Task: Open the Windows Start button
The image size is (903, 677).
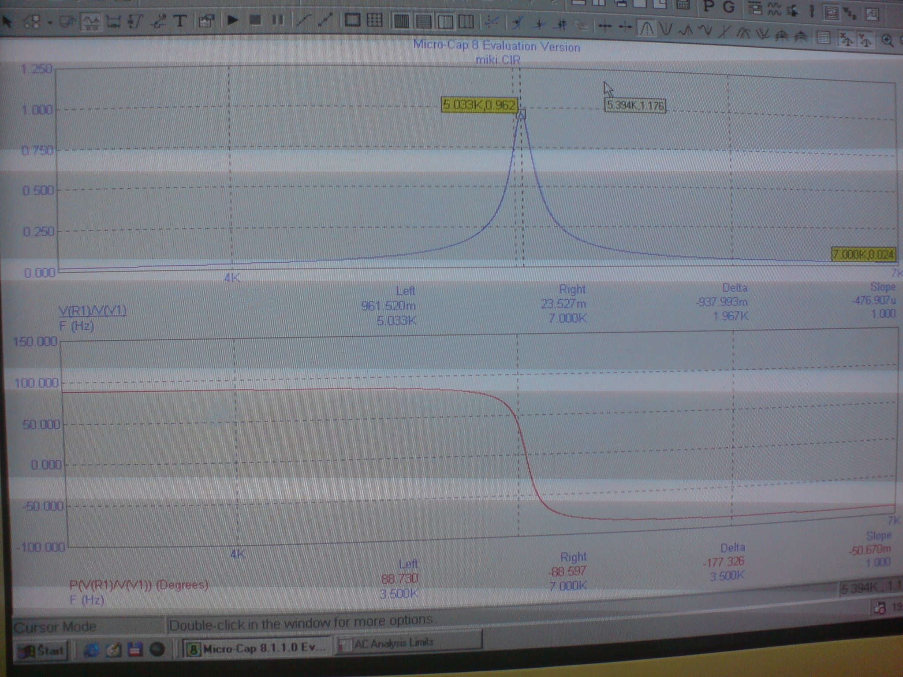Action: click(x=41, y=651)
